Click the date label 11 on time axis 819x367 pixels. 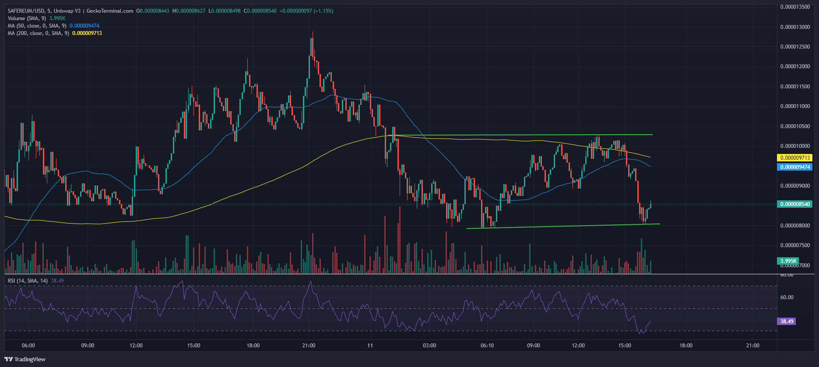pyautogui.click(x=370, y=346)
